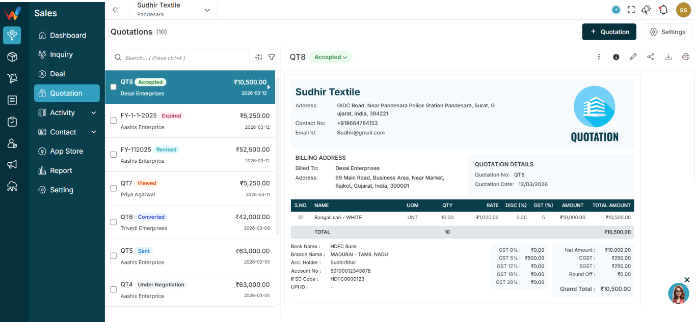The image size is (696, 322).
Task: Print the quotation using printer icon
Action: (686, 57)
